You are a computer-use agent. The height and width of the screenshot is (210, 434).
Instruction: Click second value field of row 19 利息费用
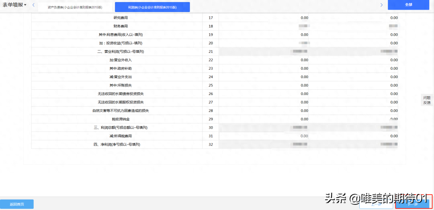[353, 35]
